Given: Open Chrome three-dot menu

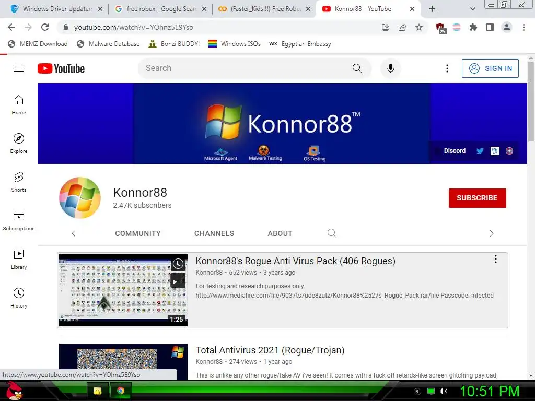Looking at the screenshot, I should click(x=524, y=27).
